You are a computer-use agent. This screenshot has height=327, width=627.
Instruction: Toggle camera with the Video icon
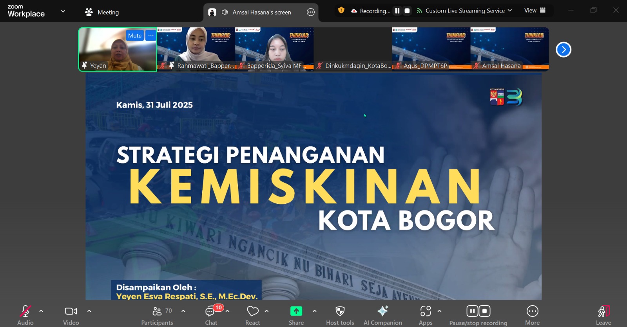(x=71, y=312)
